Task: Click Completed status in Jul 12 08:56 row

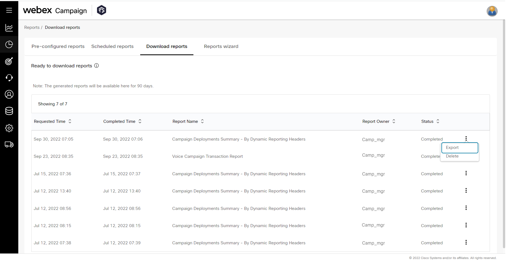Action: tap(432, 209)
